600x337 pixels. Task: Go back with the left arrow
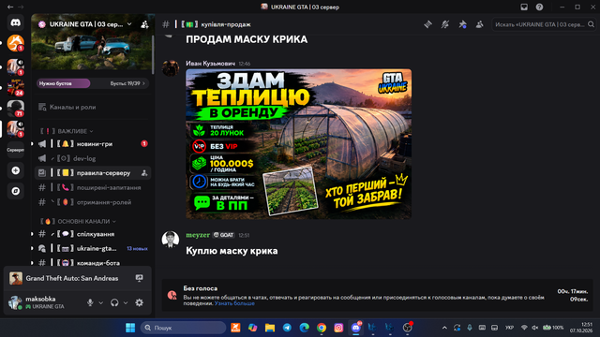tap(10, 7)
